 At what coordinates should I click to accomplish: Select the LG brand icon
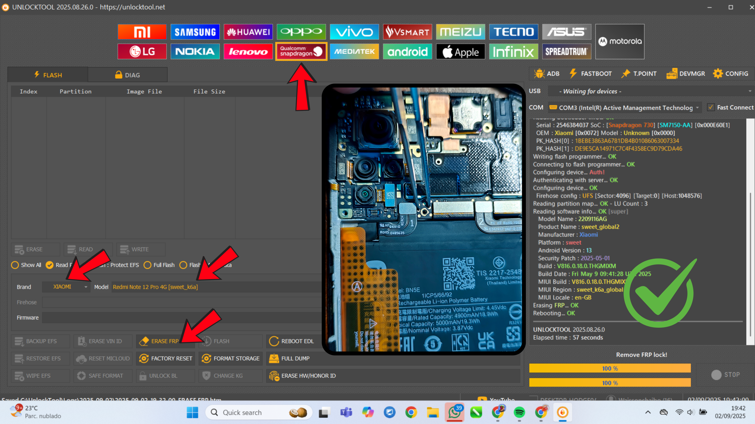click(x=142, y=52)
